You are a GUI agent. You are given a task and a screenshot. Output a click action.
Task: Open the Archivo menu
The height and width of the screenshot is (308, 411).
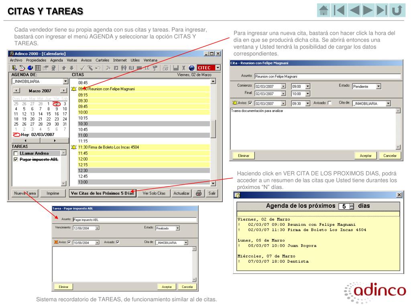[x=16, y=60]
